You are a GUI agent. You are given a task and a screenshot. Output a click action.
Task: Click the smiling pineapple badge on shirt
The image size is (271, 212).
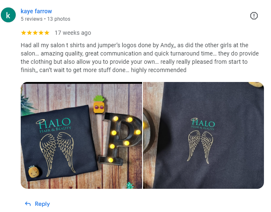pos(34,171)
